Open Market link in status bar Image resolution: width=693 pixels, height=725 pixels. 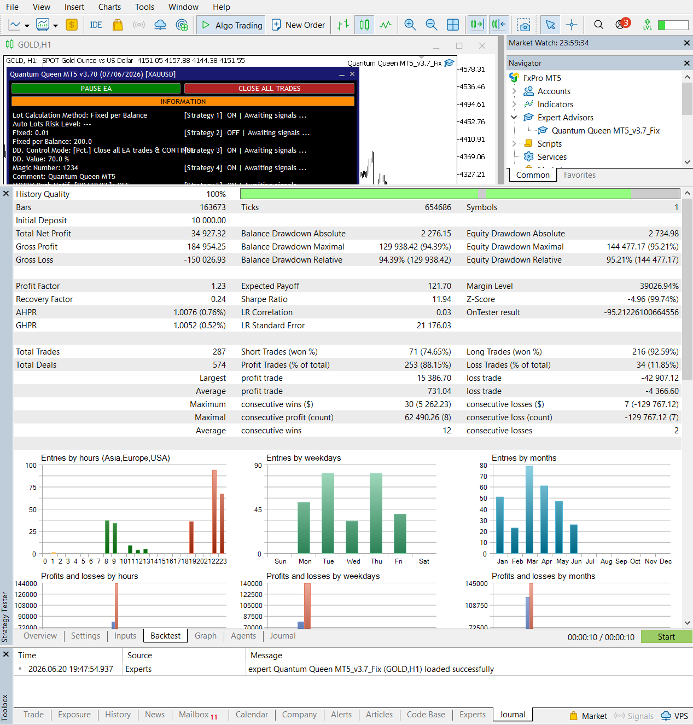pos(589,716)
